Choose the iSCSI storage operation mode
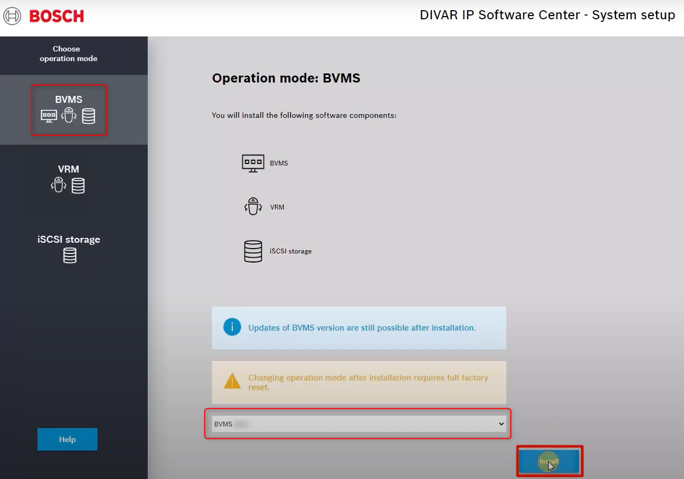Screen dimensions: 684x479 tap(69, 239)
